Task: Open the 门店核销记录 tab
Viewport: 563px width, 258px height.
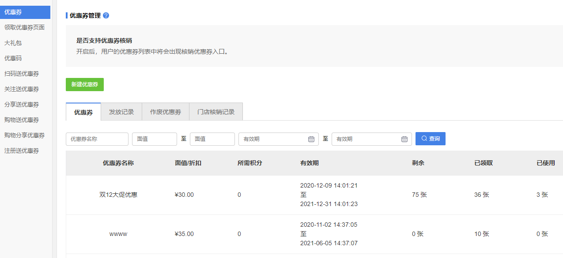Action: tap(215, 112)
